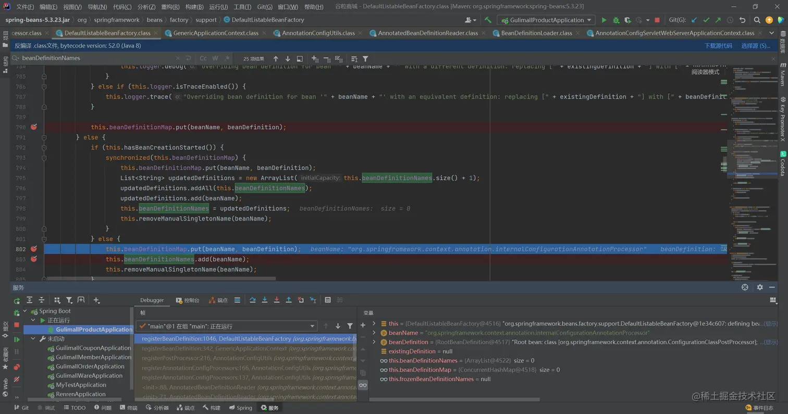
Task: Click 下载源代码 link
Action: (718, 46)
